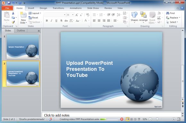This screenshot has height=123, width=186.
Task: Switch to the Transitions tab
Action: (58, 8)
